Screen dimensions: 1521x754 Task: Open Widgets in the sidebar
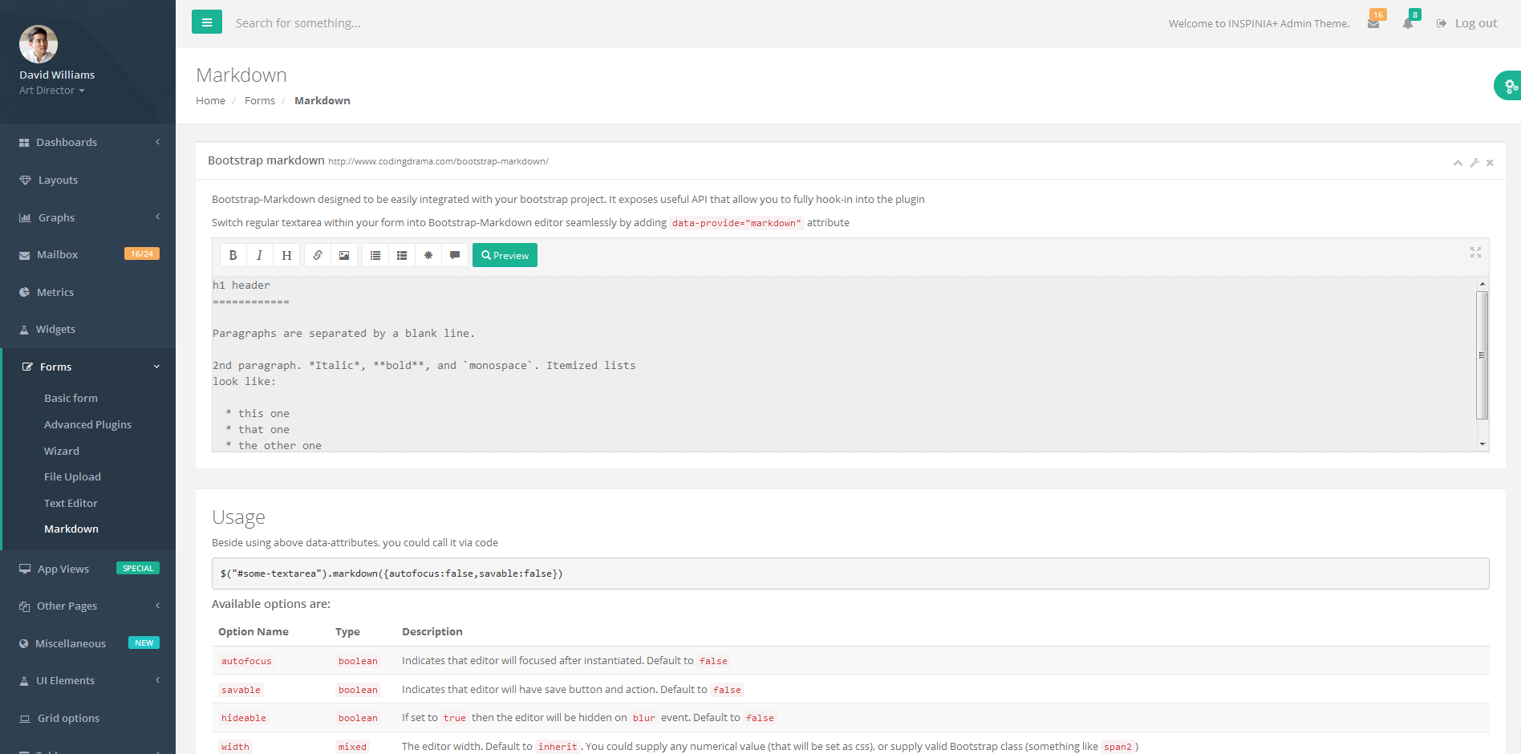tap(88, 329)
